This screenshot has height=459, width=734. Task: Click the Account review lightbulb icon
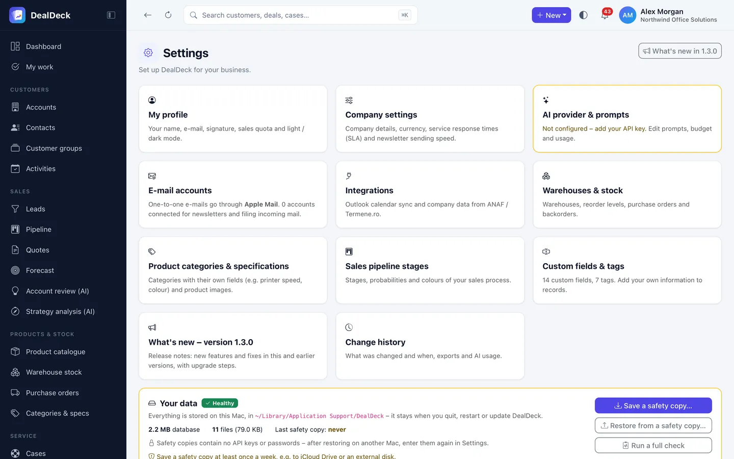[x=15, y=291]
